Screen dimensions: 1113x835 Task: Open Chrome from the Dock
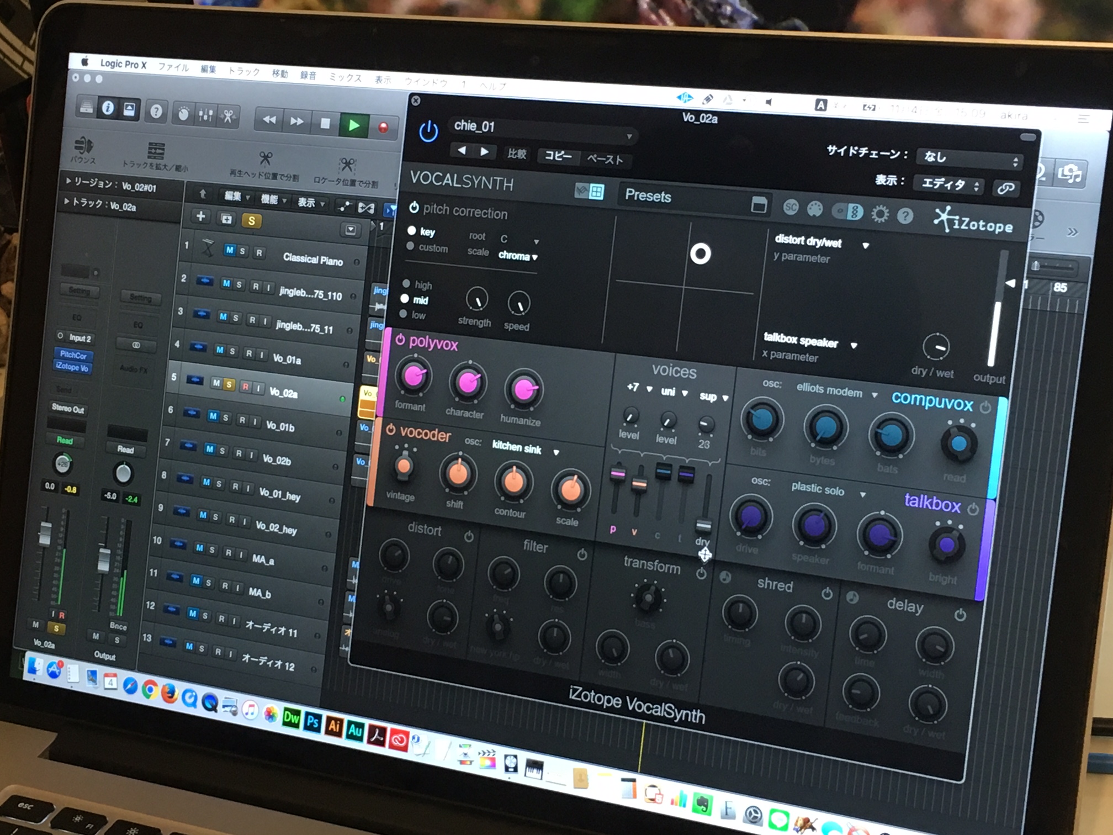pyautogui.click(x=149, y=690)
